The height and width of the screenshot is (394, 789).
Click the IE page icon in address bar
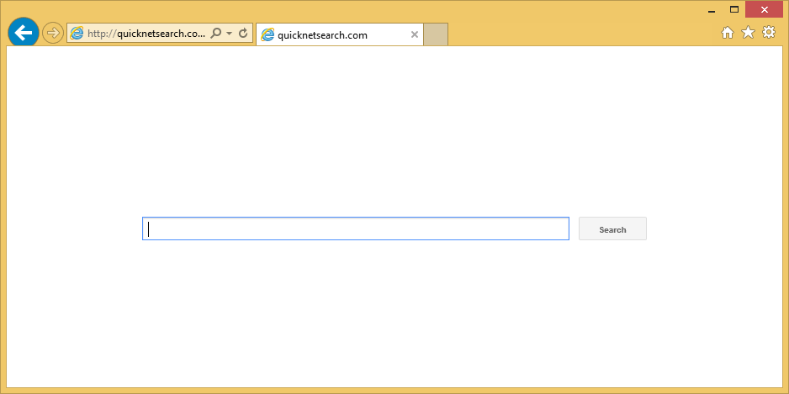[x=77, y=34]
